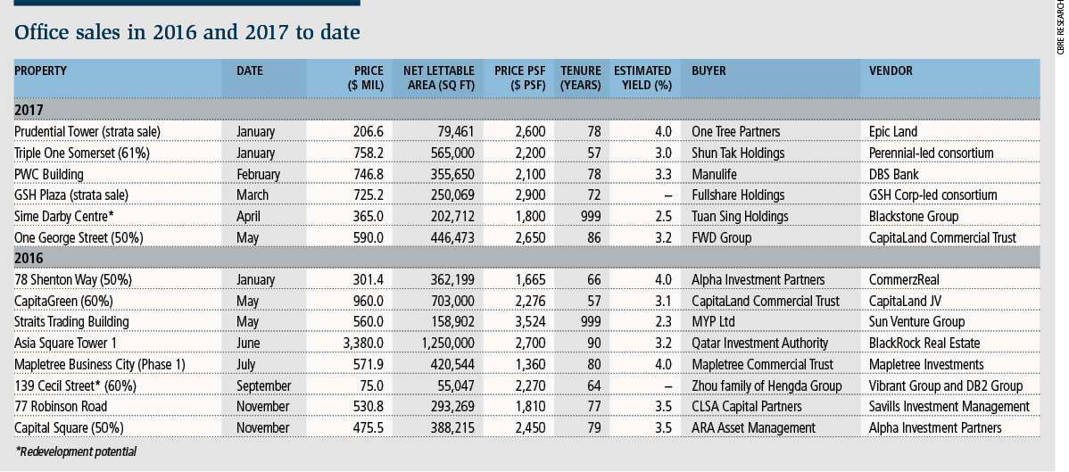Click buyer 'FWD Group'
Image resolution: width=1069 pixels, height=472 pixels.
(x=721, y=237)
